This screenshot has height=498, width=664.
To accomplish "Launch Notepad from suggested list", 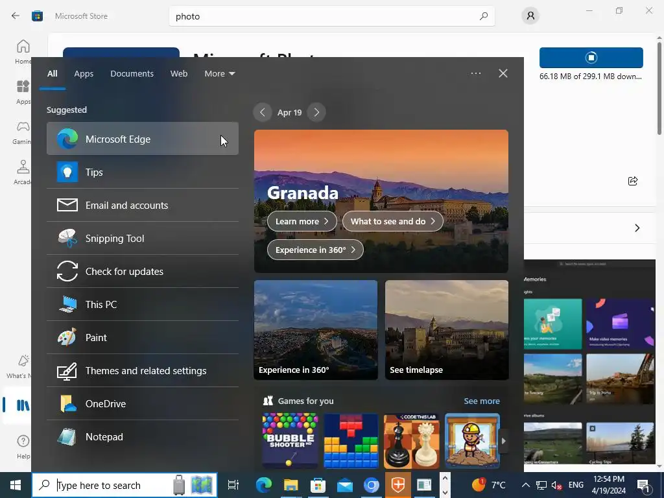I will pyautogui.click(x=142, y=436).
